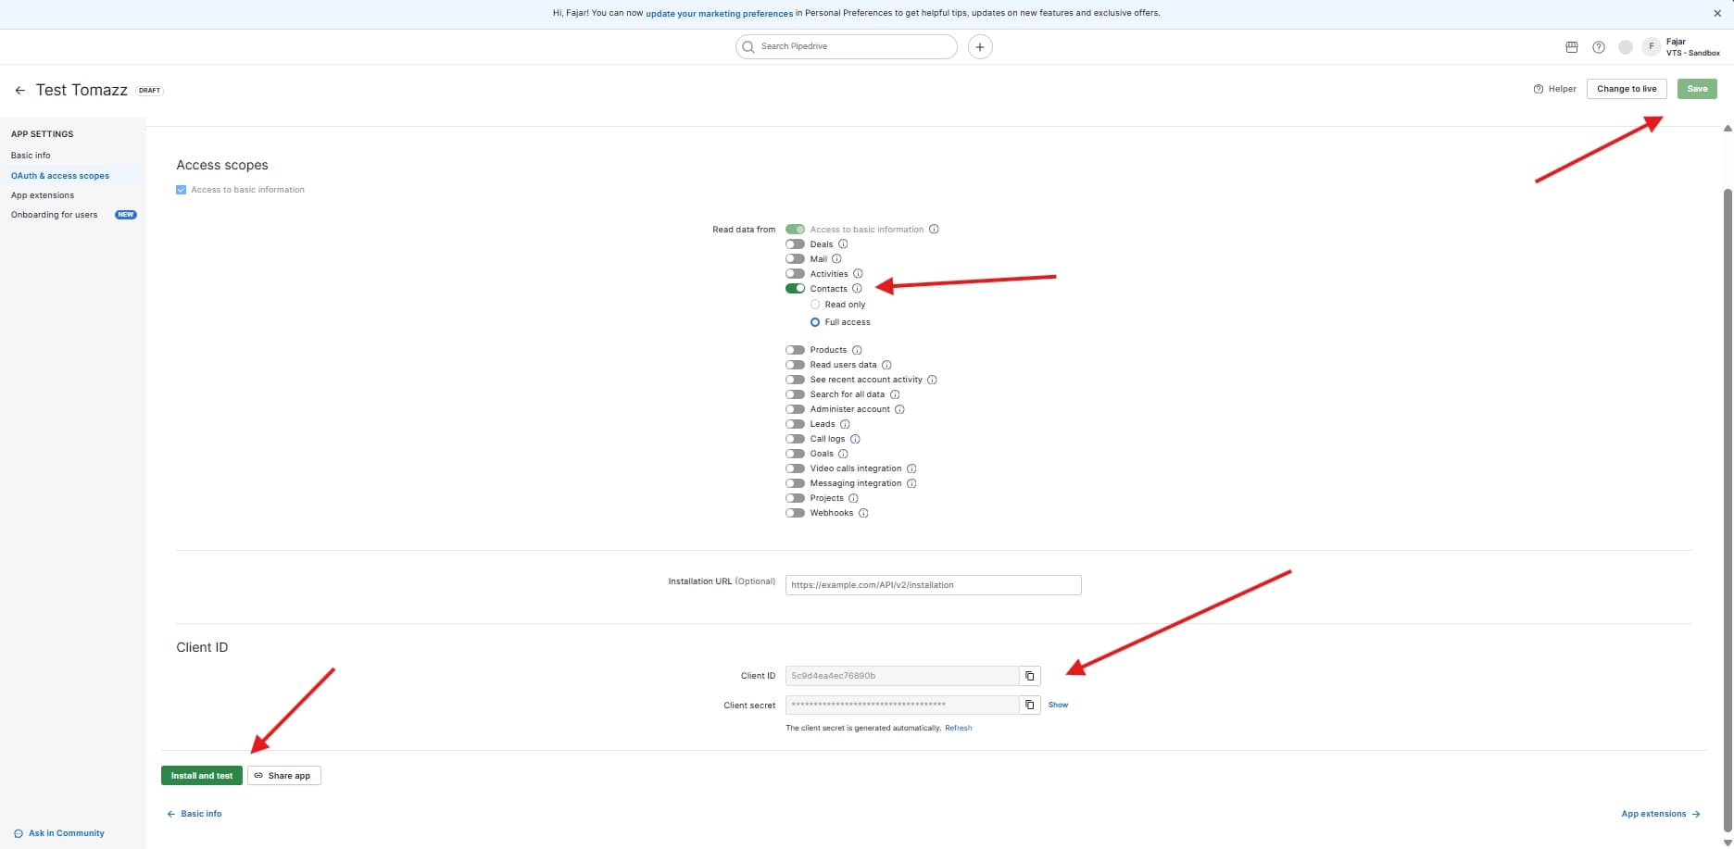Image resolution: width=1734 pixels, height=849 pixels.
Task: Go to next step App extensions link
Action: (x=1661, y=814)
